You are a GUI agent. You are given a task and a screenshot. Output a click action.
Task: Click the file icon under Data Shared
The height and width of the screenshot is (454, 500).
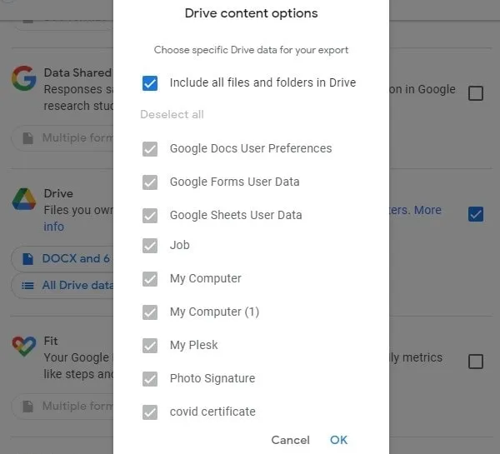[x=27, y=138]
